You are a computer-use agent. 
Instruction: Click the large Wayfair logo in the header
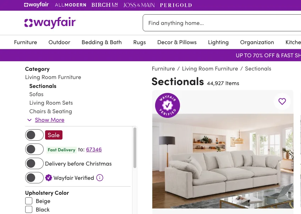pos(50,23)
